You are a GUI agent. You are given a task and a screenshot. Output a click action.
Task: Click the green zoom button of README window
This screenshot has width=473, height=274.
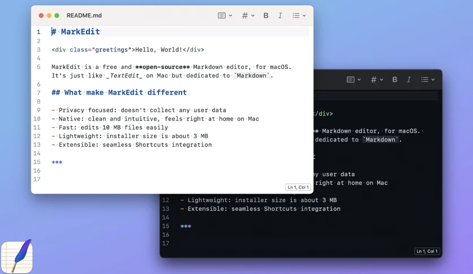57,15
